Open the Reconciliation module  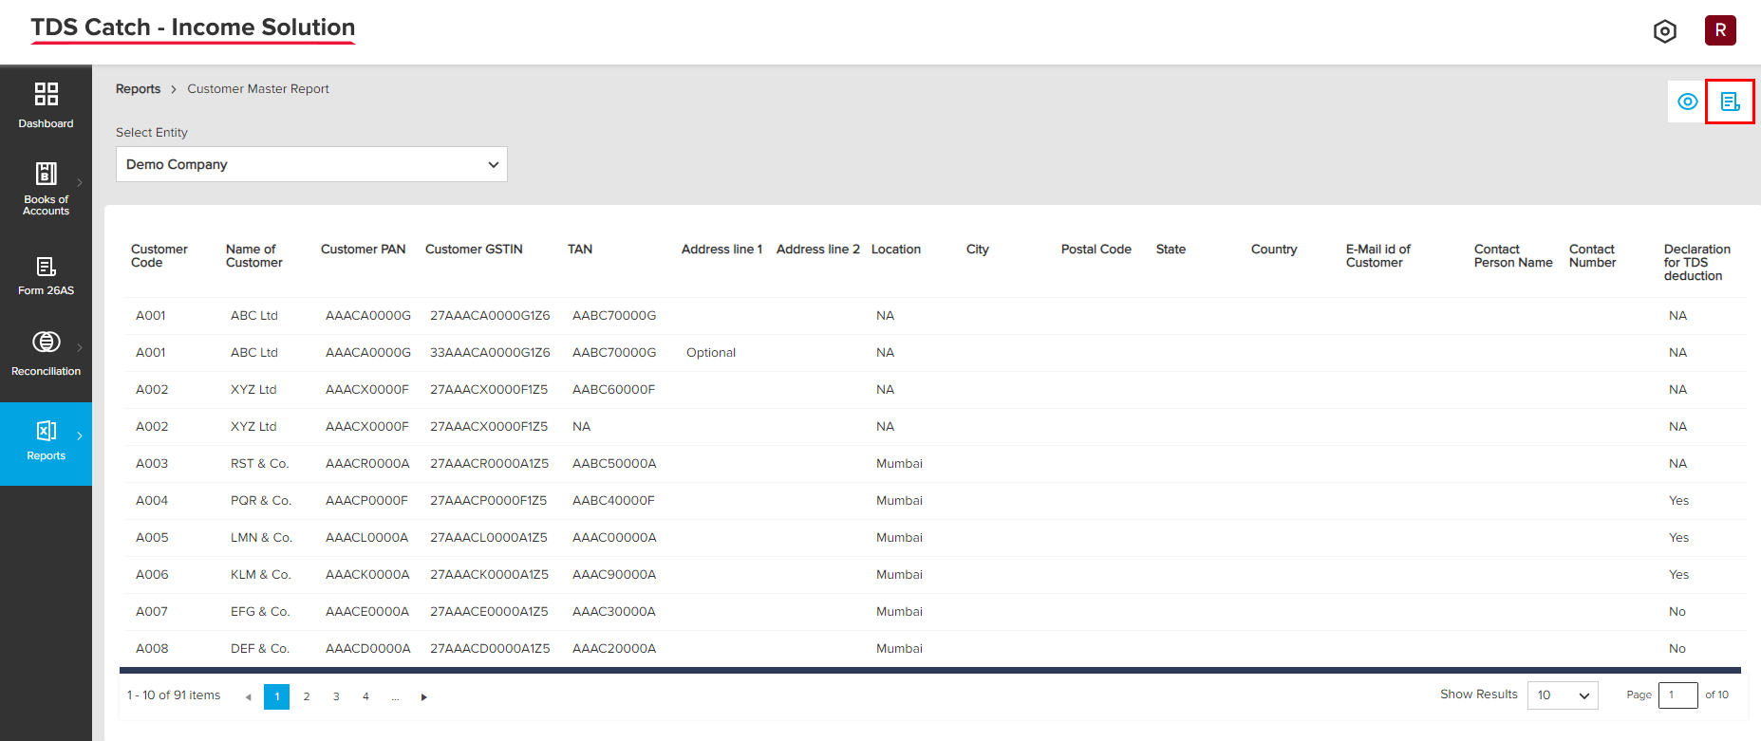coord(46,354)
